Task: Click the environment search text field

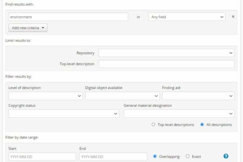Action: [68, 17]
